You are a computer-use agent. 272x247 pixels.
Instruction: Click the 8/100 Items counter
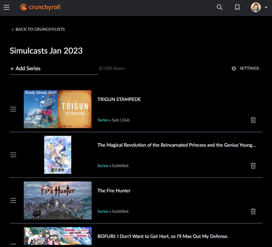112,68
